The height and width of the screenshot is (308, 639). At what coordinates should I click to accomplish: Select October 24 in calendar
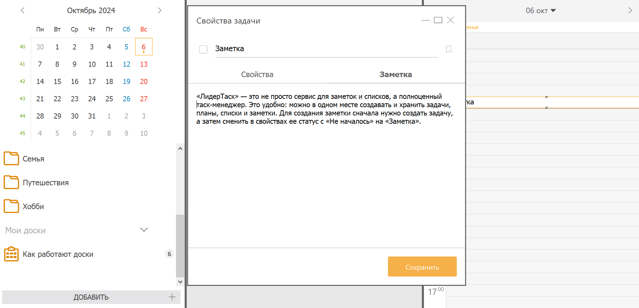pos(92,99)
